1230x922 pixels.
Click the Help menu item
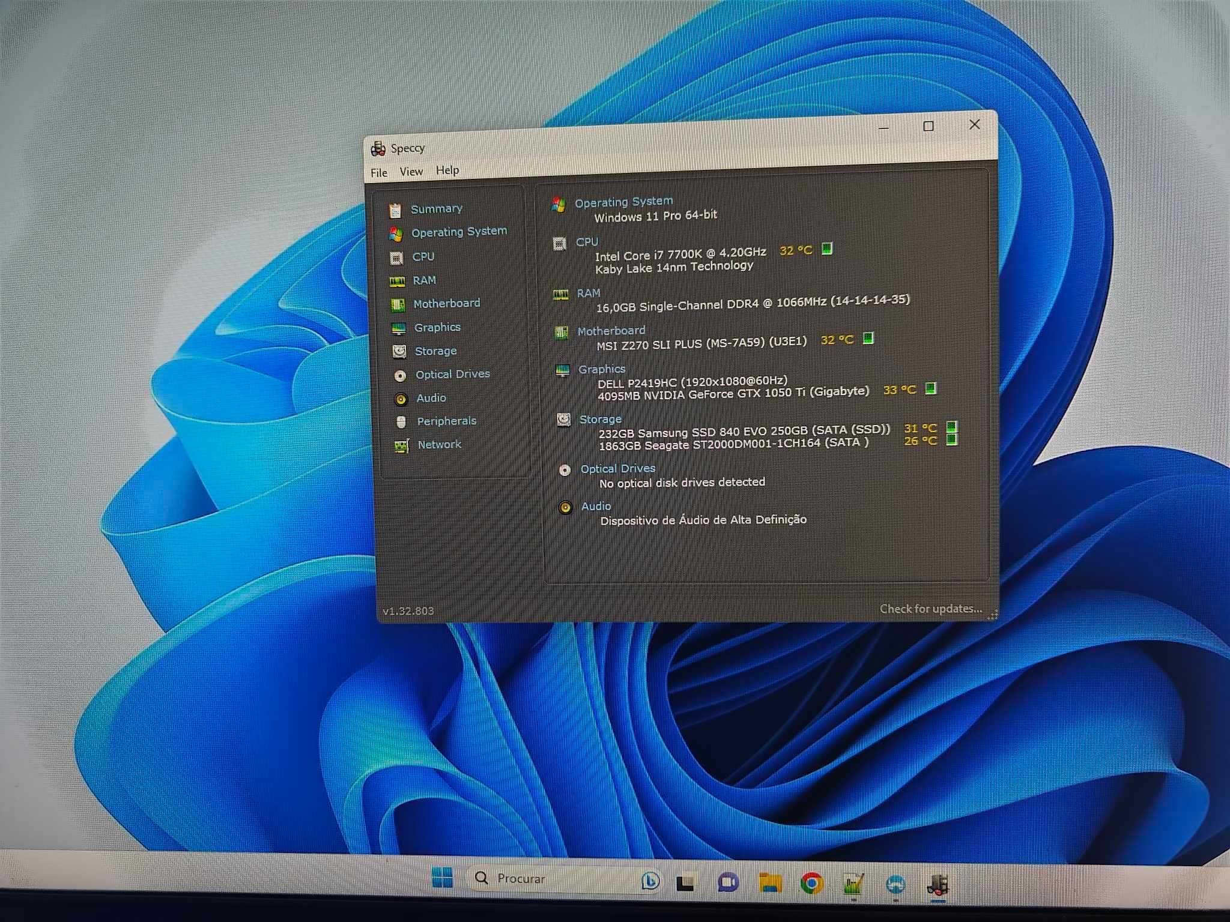point(449,169)
